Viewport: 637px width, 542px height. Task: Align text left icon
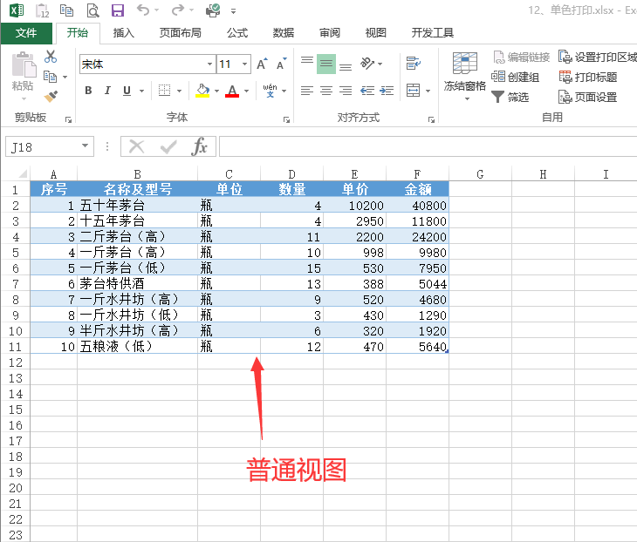coord(307,91)
